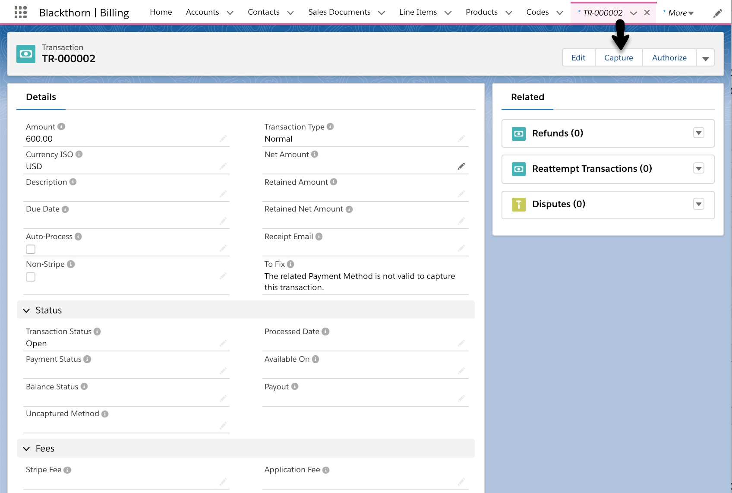
Task: Click the Transaction record icon in header
Action: pyautogui.click(x=26, y=54)
